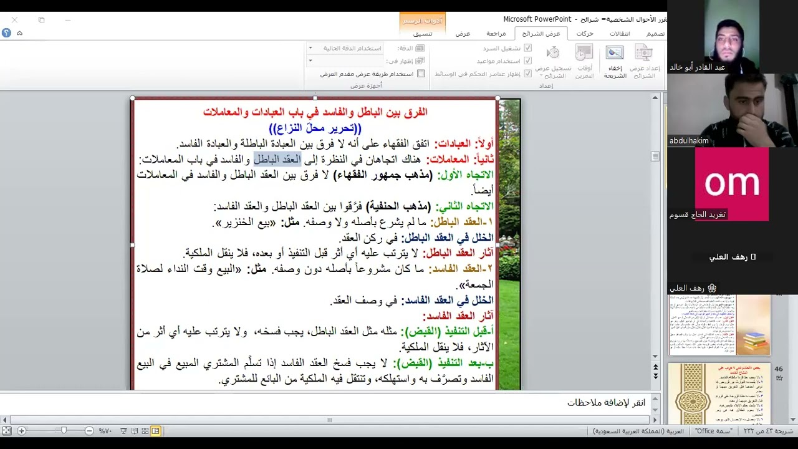This screenshot has height=449, width=798.
Task: Click the Fit slide to window icon
Action: click(7, 431)
